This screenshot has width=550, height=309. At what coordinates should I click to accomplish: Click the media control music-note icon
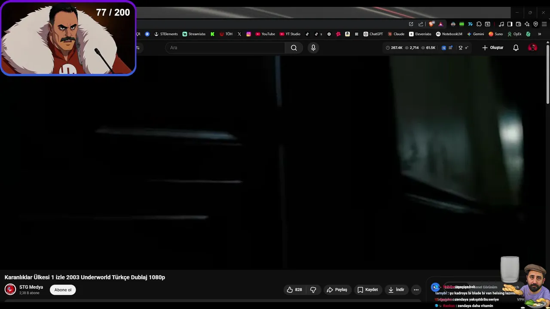[501, 24]
